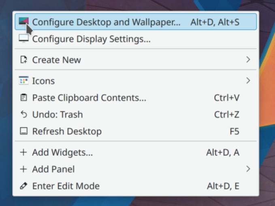
Task: Click the pencil icon for Edit Mode
Action: [24, 186]
